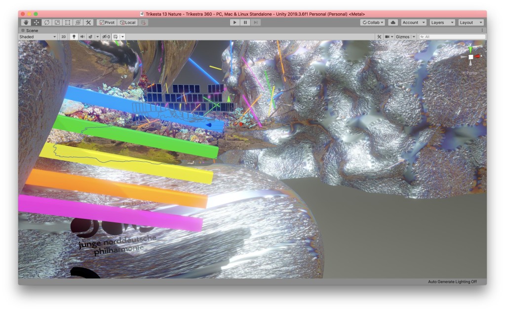Open Unity cloud services panel

tap(393, 23)
